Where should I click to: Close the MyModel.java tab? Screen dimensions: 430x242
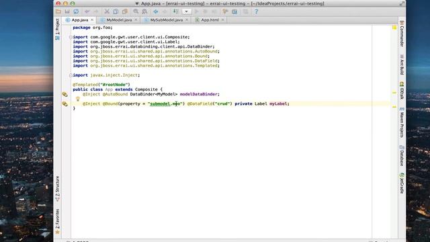coord(136,20)
